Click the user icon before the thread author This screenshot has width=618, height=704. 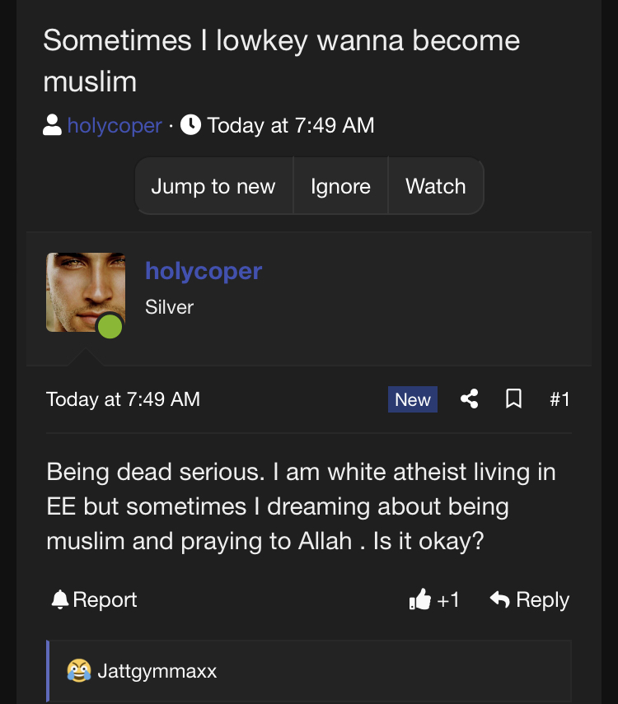[x=52, y=126]
